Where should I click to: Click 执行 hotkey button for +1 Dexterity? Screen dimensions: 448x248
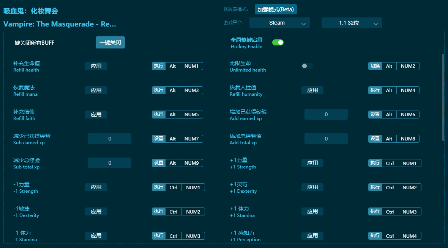pyautogui.click(x=375, y=187)
